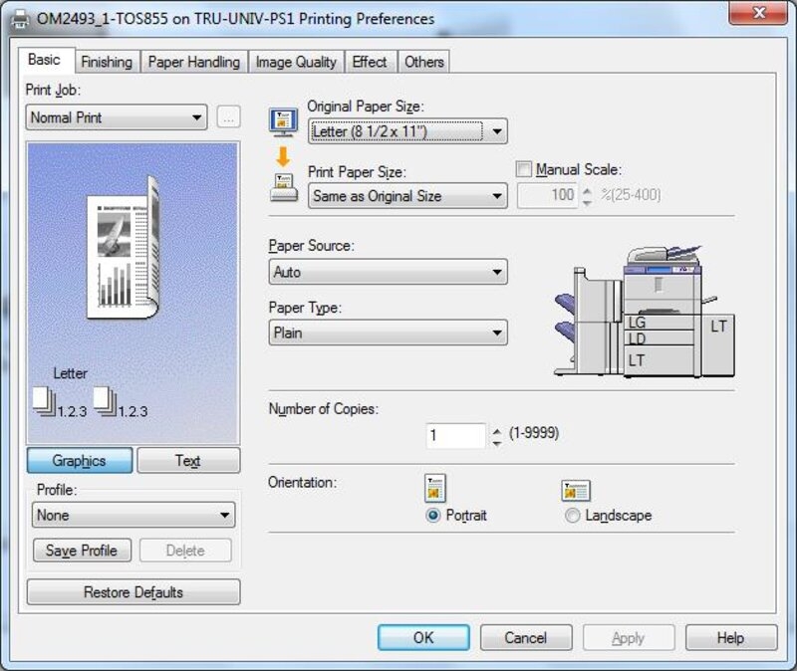Select Portrait orientation radio button
This screenshot has width=797, height=671.
coord(433,516)
